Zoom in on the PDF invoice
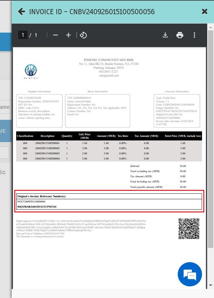This screenshot has height=298, width=214. tap(68, 35)
